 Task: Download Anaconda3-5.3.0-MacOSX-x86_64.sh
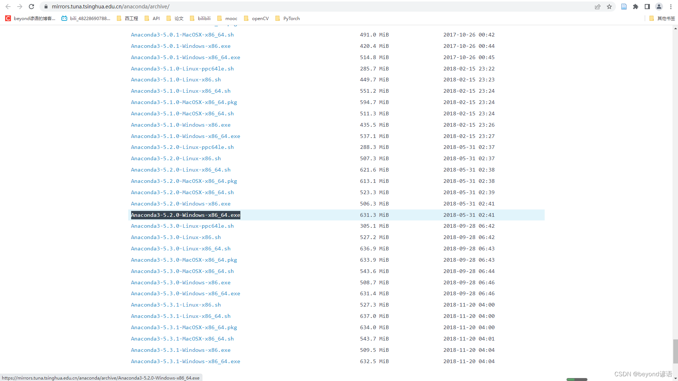click(182, 271)
